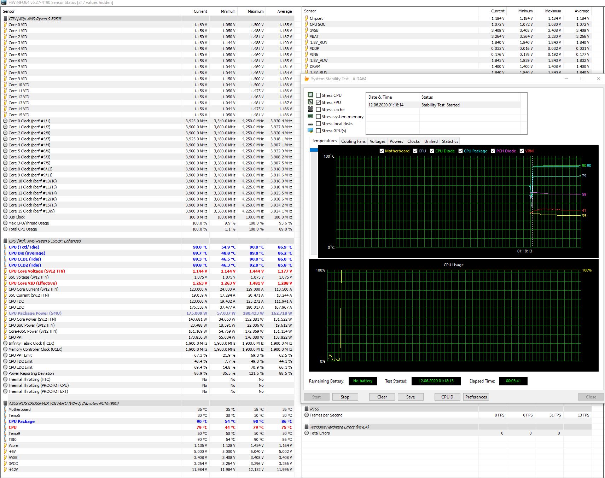Click the Date & Time log column header
The height and width of the screenshot is (478, 605).
(x=392, y=97)
